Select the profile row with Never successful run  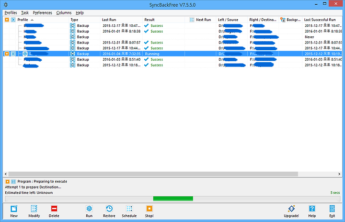[172, 37]
